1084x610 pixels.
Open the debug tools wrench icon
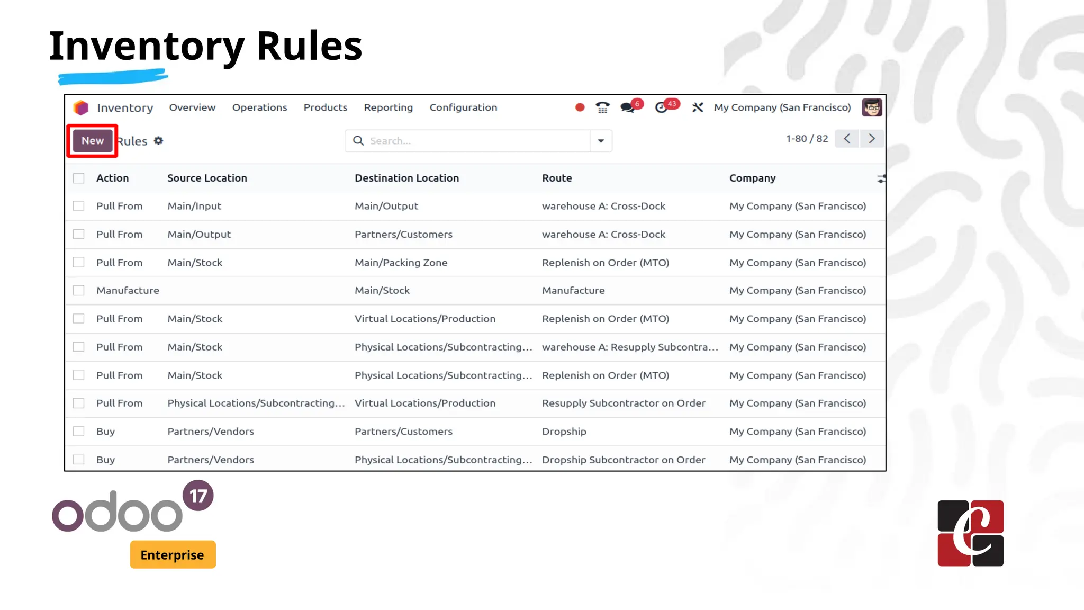point(698,107)
